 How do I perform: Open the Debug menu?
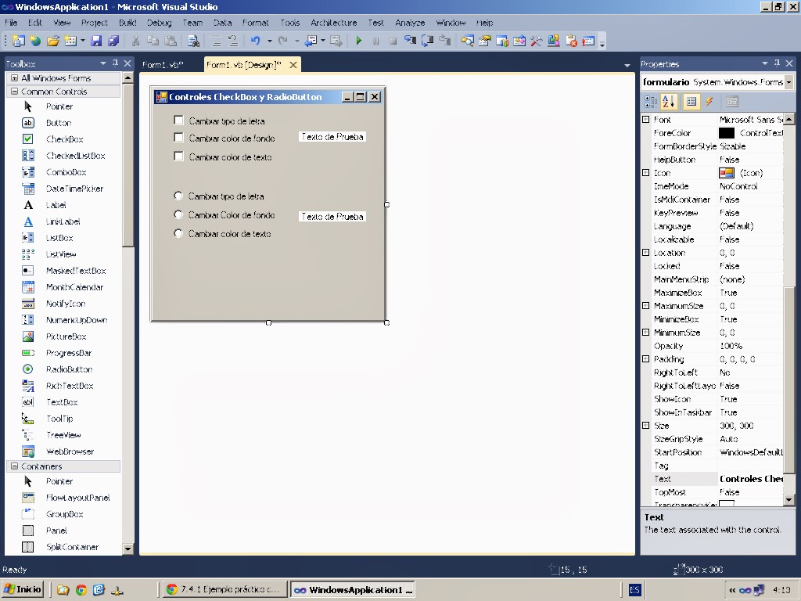pyautogui.click(x=158, y=23)
